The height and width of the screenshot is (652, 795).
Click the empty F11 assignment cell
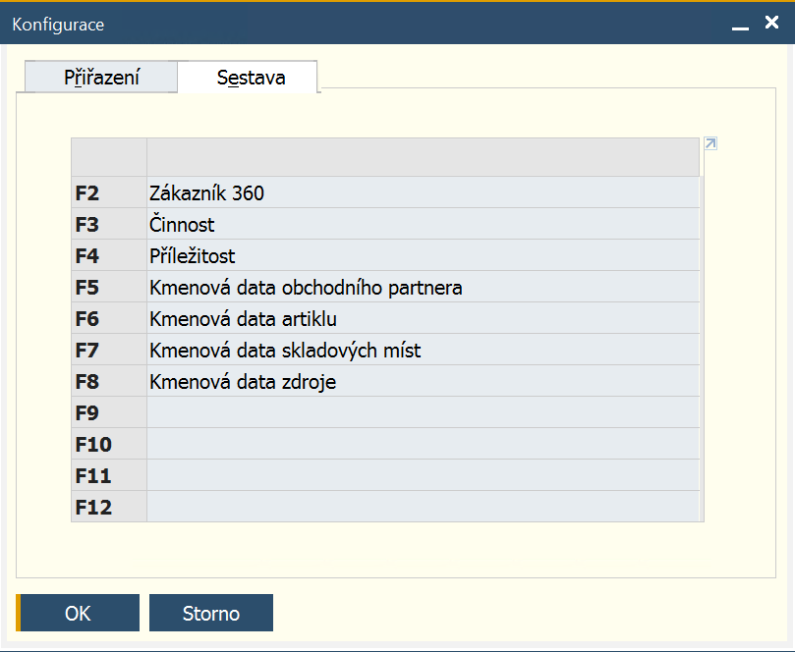423,475
